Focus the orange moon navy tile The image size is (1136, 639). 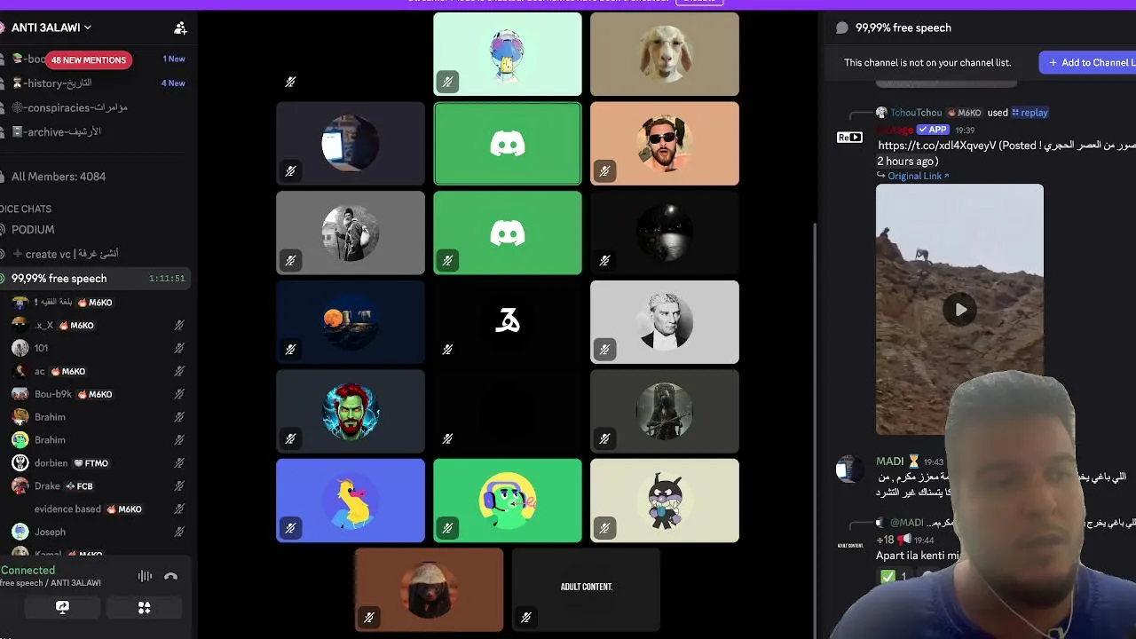click(x=351, y=322)
